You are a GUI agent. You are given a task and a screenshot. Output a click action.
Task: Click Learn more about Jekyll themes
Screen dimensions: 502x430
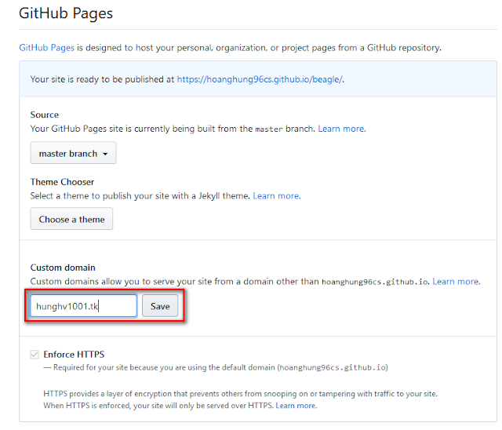276,195
